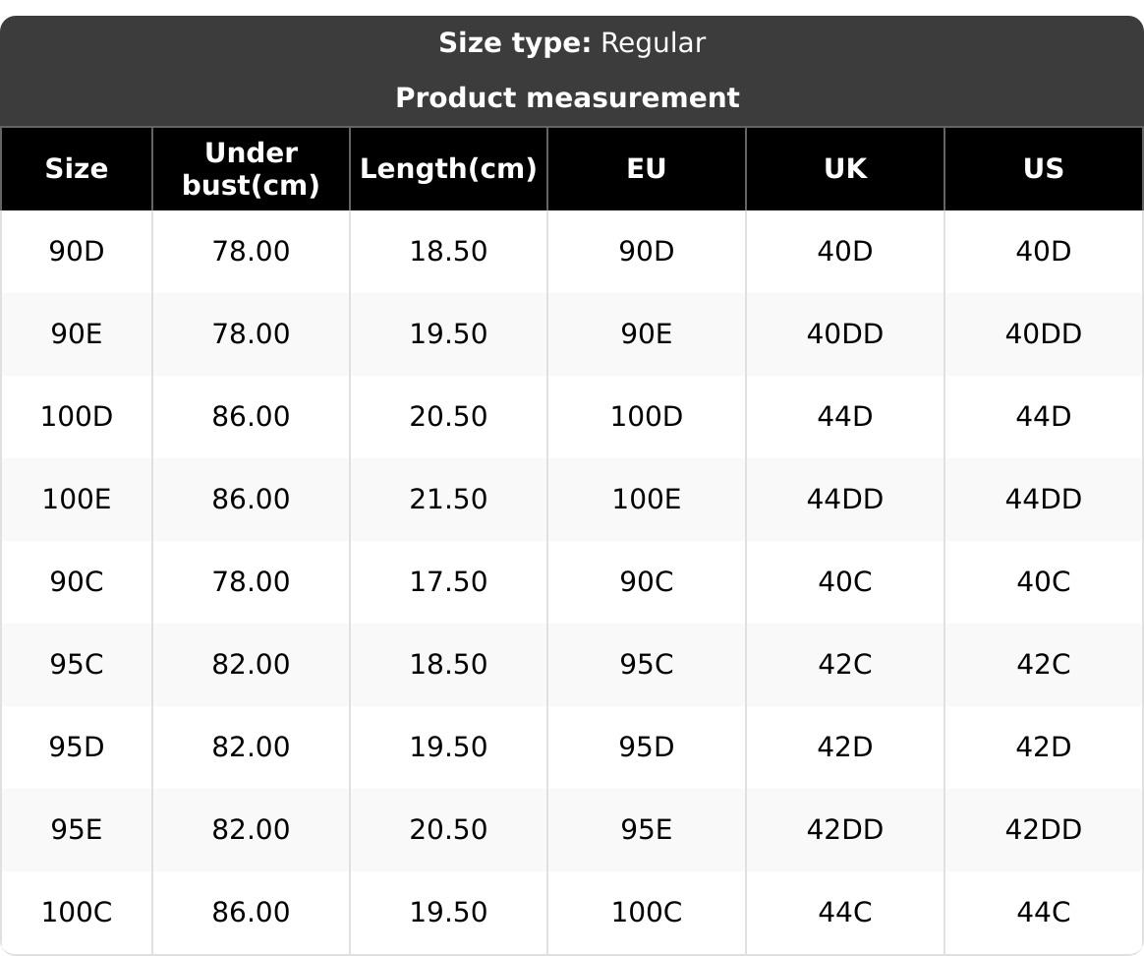Click the Product measurement title
This screenshot has width=1144, height=956.
pos(567,97)
